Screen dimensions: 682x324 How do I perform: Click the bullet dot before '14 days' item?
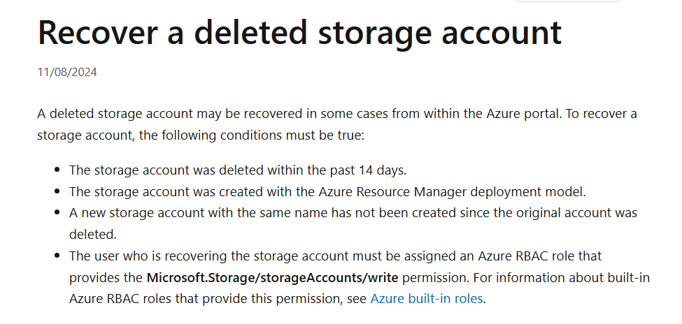[57, 170]
